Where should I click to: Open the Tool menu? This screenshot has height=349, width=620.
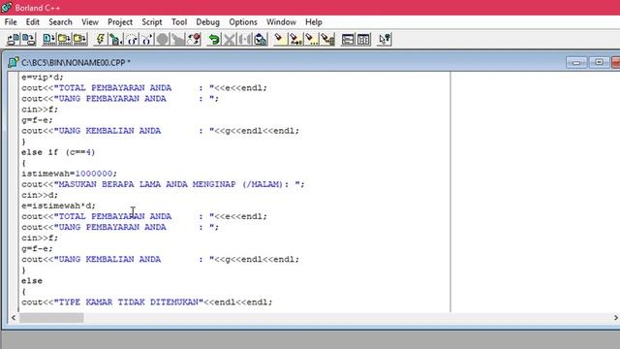(x=179, y=22)
